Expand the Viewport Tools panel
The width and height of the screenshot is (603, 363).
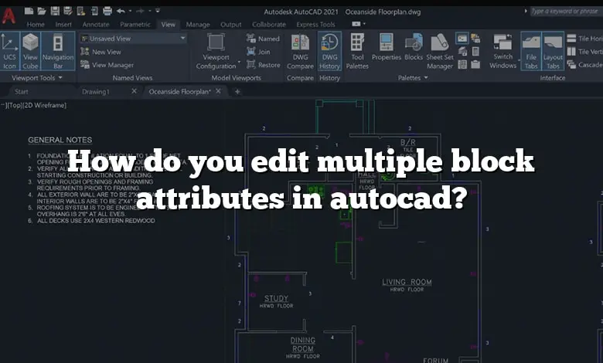[x=60, y=78]
